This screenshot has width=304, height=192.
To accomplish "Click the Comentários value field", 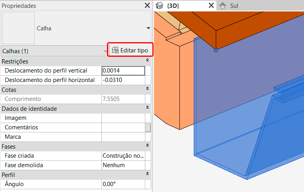I will coord(123,127).
